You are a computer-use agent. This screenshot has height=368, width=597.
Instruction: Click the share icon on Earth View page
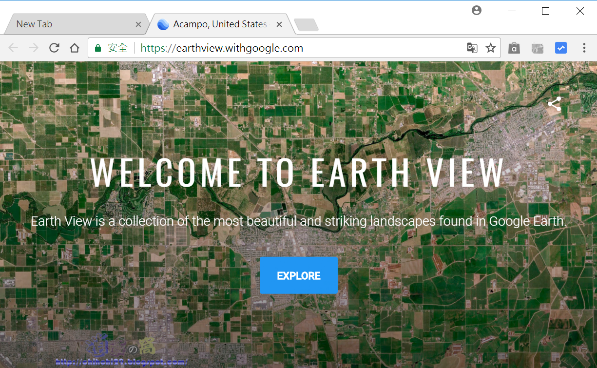point(554,104)
